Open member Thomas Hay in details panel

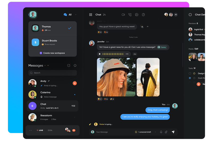197,35
